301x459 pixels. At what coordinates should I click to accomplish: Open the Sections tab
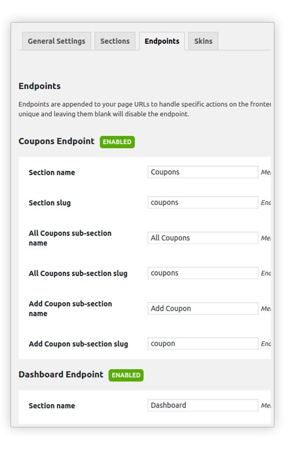pyautogui.click(x=114, y=41)
